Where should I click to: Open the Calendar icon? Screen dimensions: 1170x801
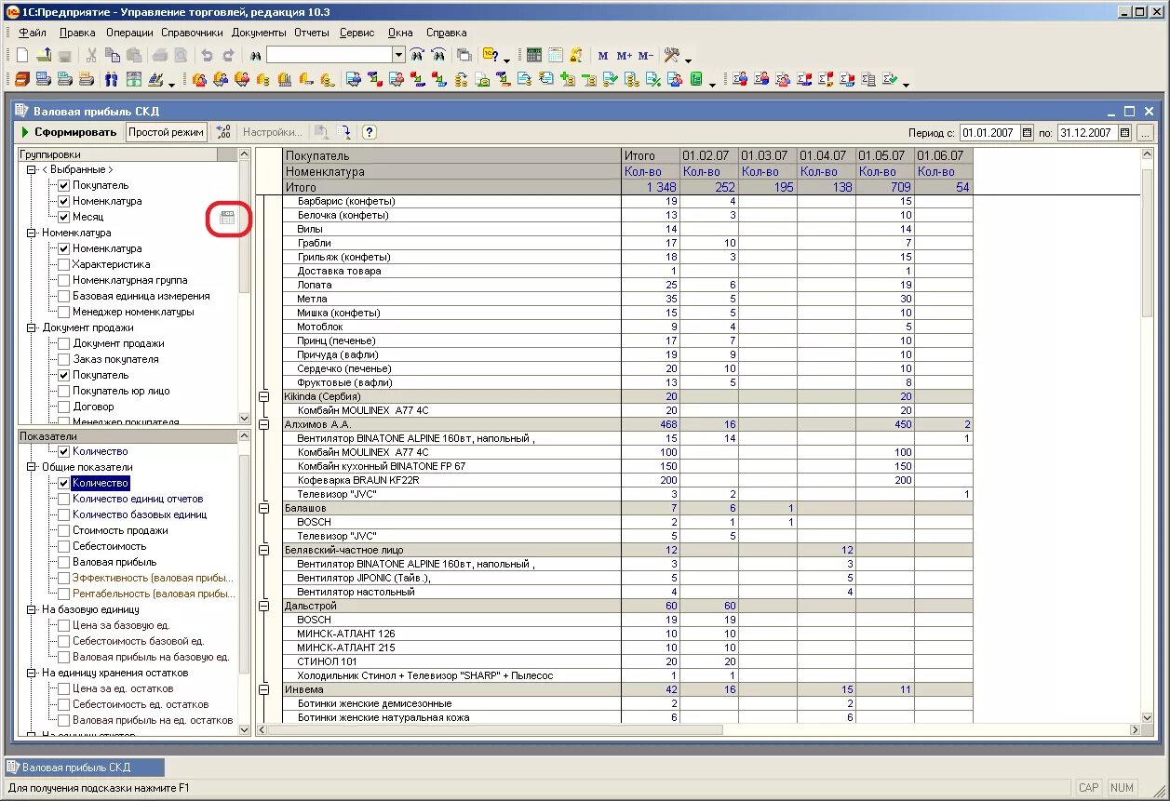[556, 56]
